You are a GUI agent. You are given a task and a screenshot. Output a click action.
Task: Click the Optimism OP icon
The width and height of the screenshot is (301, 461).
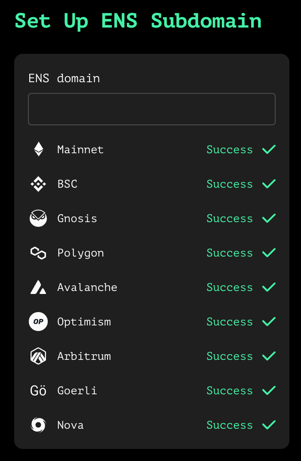(38, 322)
